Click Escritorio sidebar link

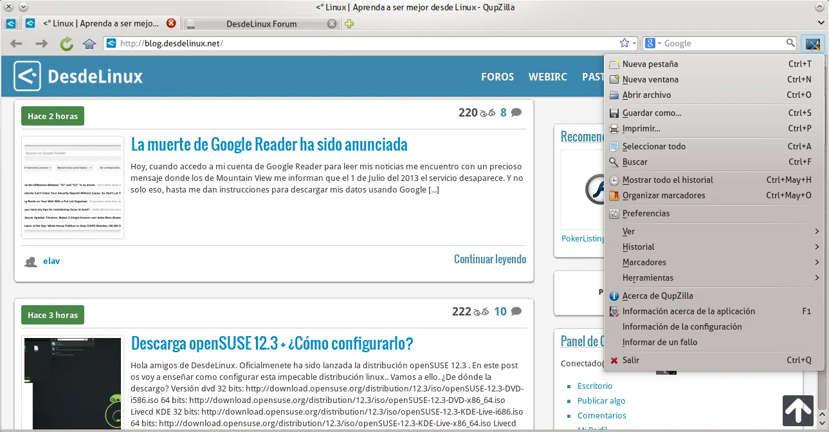[x=595, y=386]
